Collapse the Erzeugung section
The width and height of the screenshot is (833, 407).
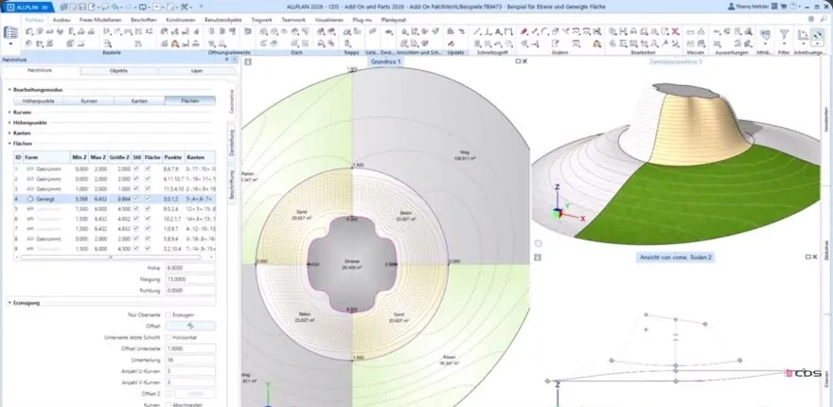pyautogui.click(x=10, y=303)
